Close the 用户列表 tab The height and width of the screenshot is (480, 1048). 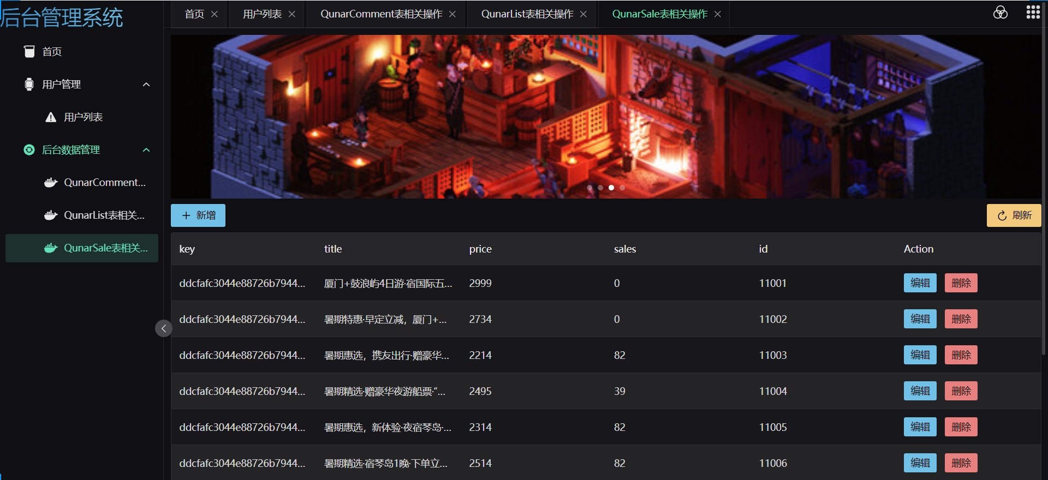[292, 14]
